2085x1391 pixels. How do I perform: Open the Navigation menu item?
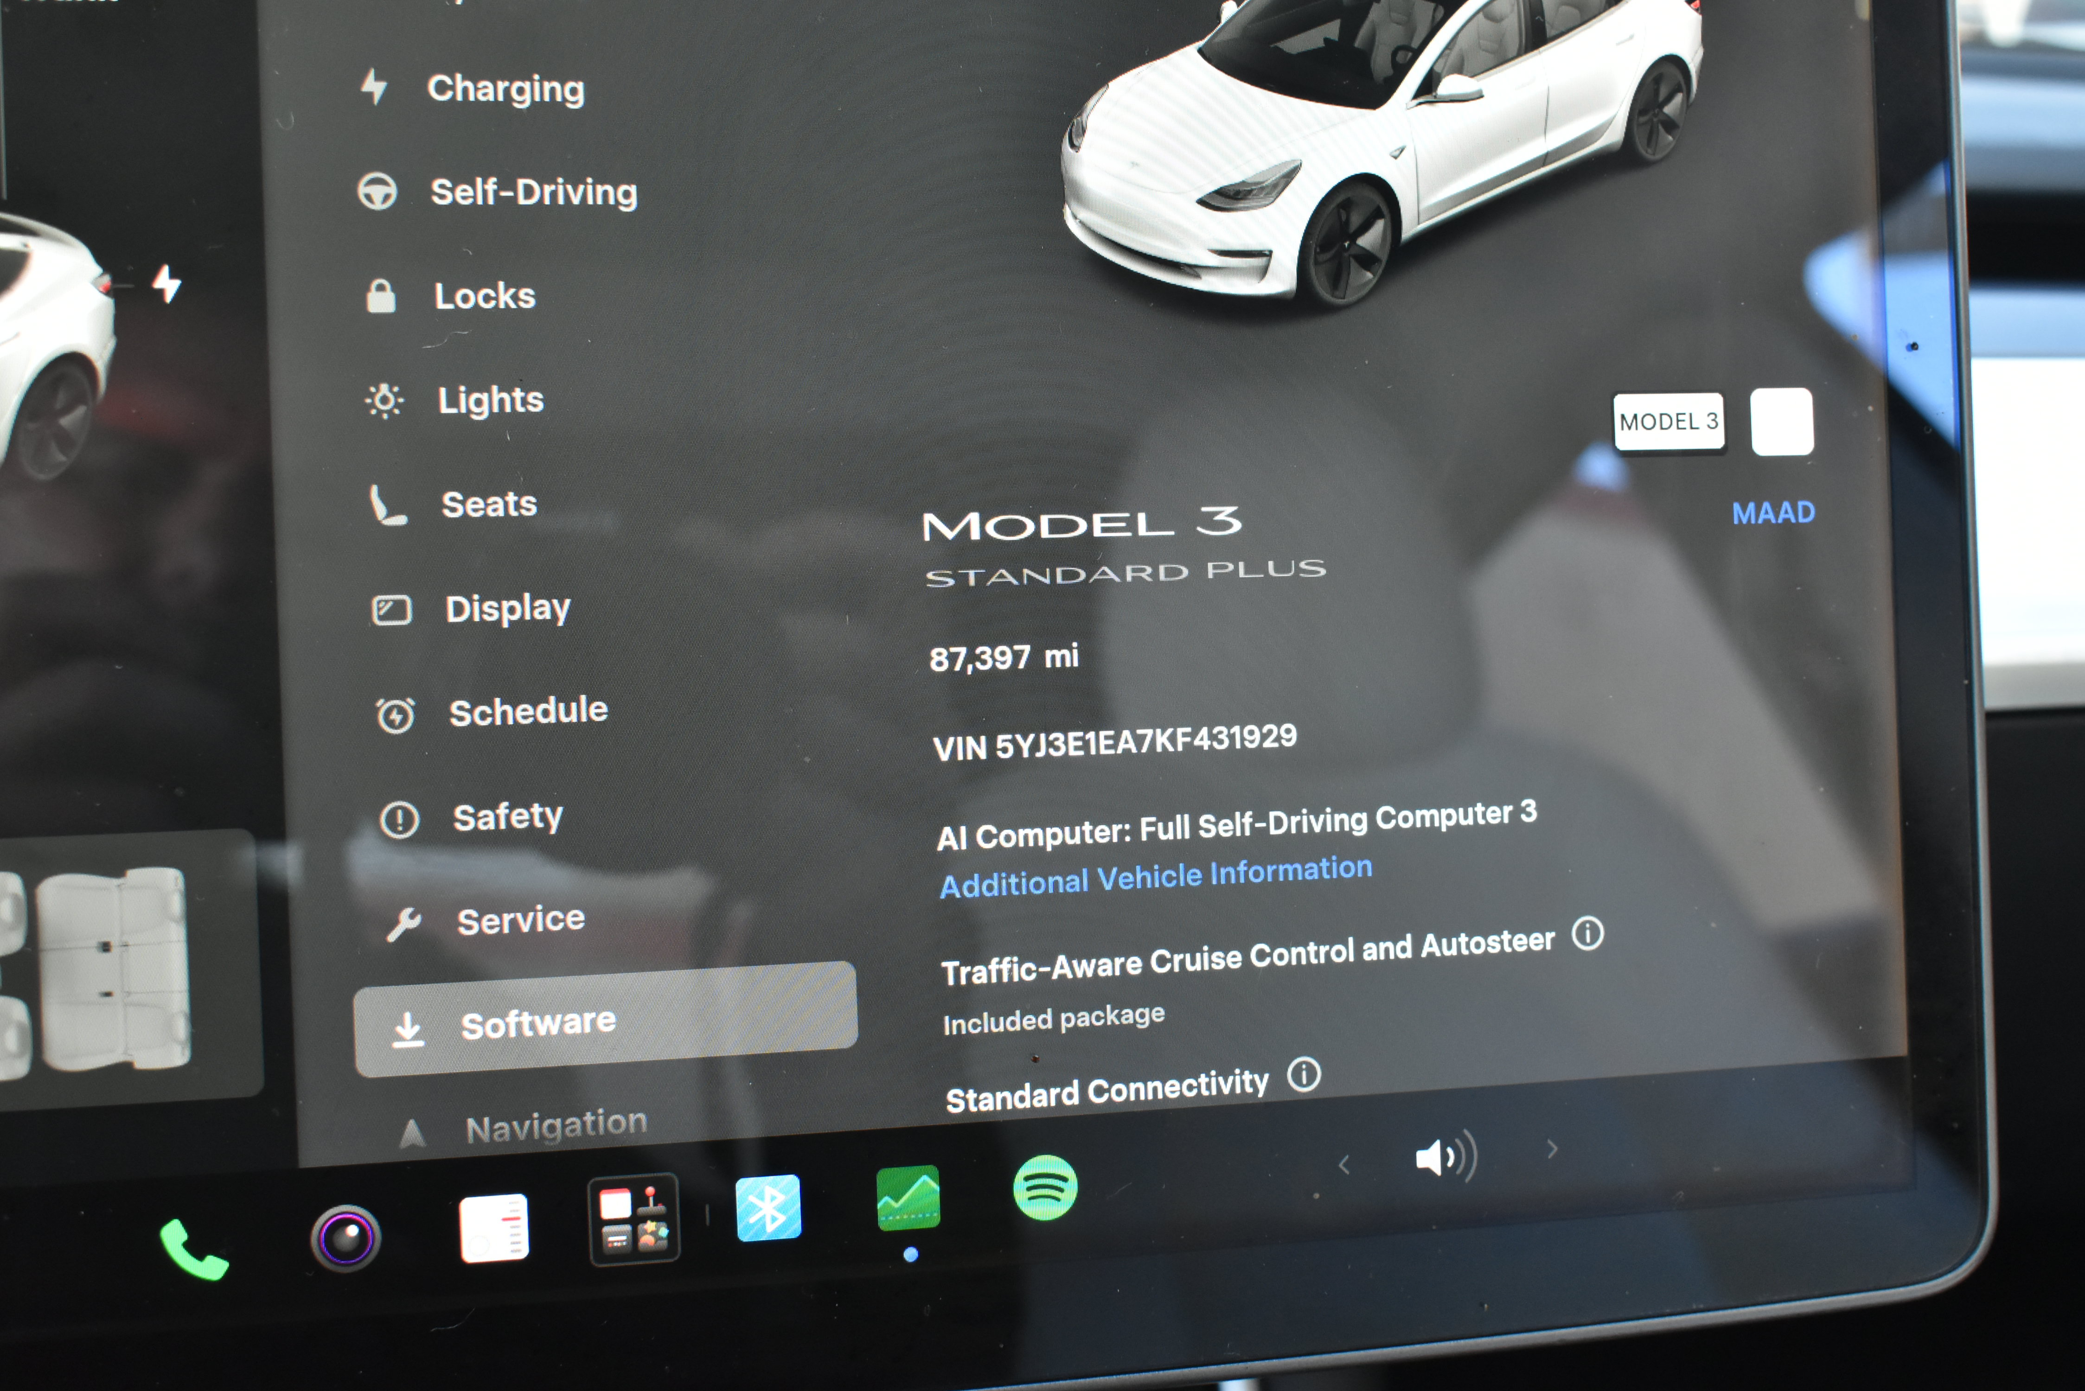tap(524, 1128)
